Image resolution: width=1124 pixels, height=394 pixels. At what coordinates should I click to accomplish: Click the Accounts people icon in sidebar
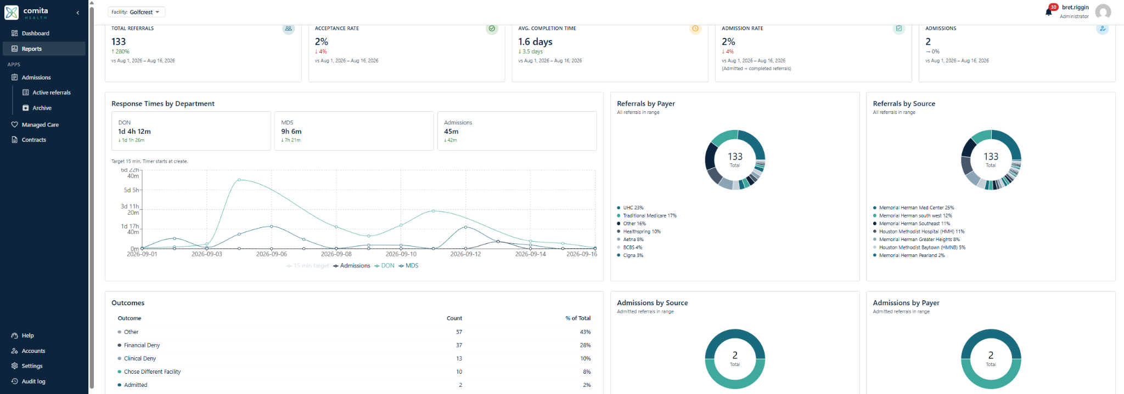pos(15,351)
